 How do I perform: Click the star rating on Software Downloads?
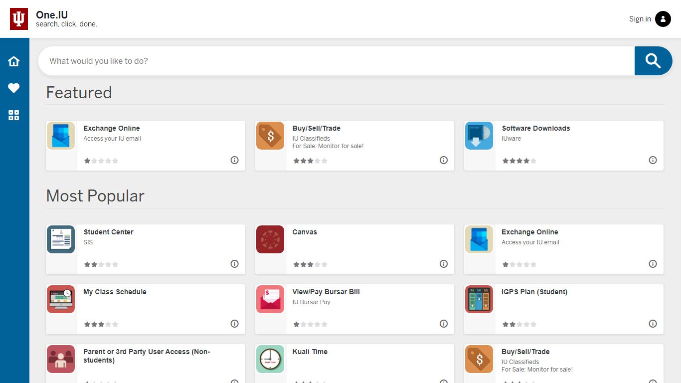519,161
